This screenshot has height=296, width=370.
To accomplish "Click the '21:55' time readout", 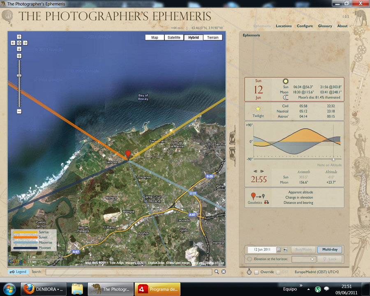I will [259, 179].
